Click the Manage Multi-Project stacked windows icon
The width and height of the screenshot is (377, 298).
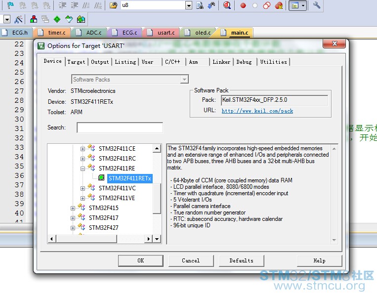pos(45,19)
